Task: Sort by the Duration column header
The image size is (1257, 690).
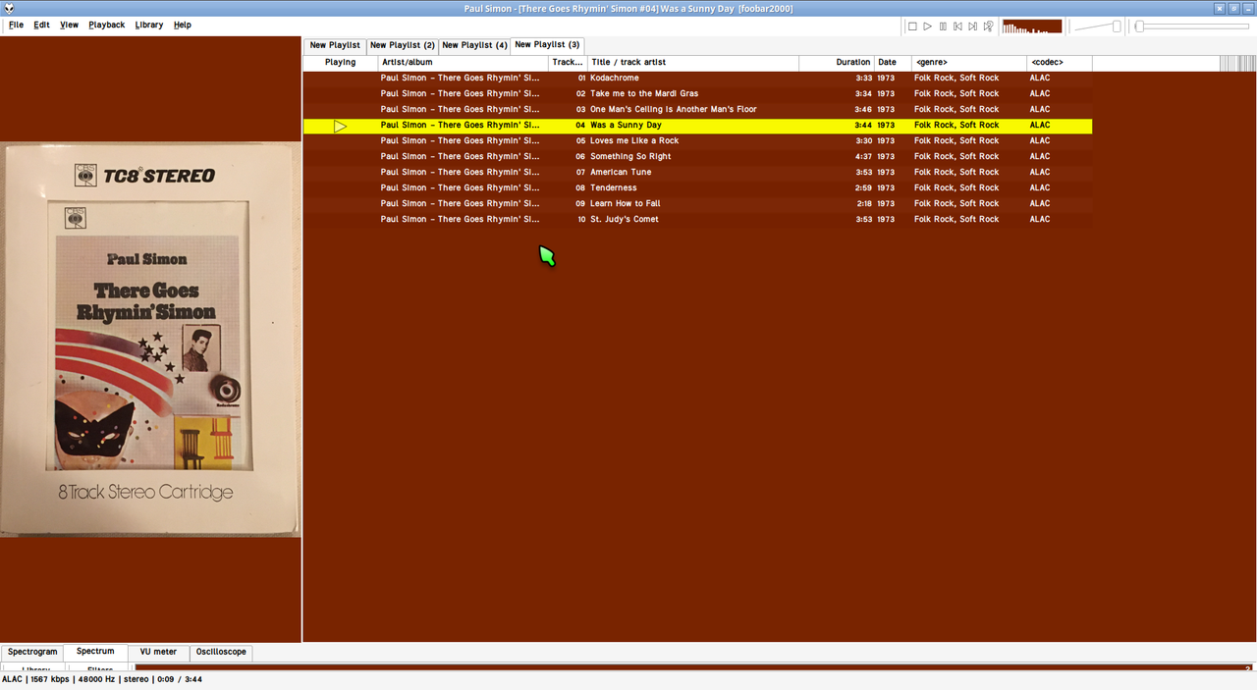Action: click(837, 63)
